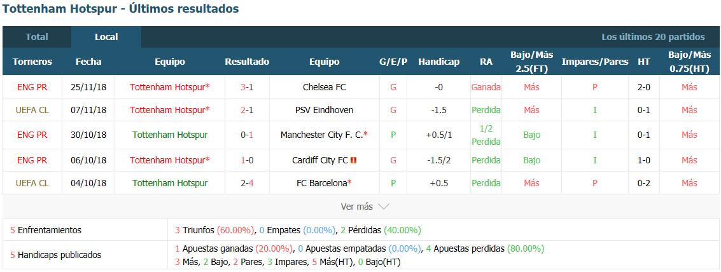Select the Local tab

point(106,37)
